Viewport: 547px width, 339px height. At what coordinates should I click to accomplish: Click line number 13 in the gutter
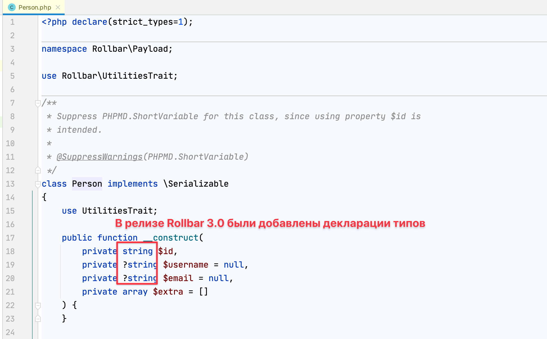[x=10, y=184]
